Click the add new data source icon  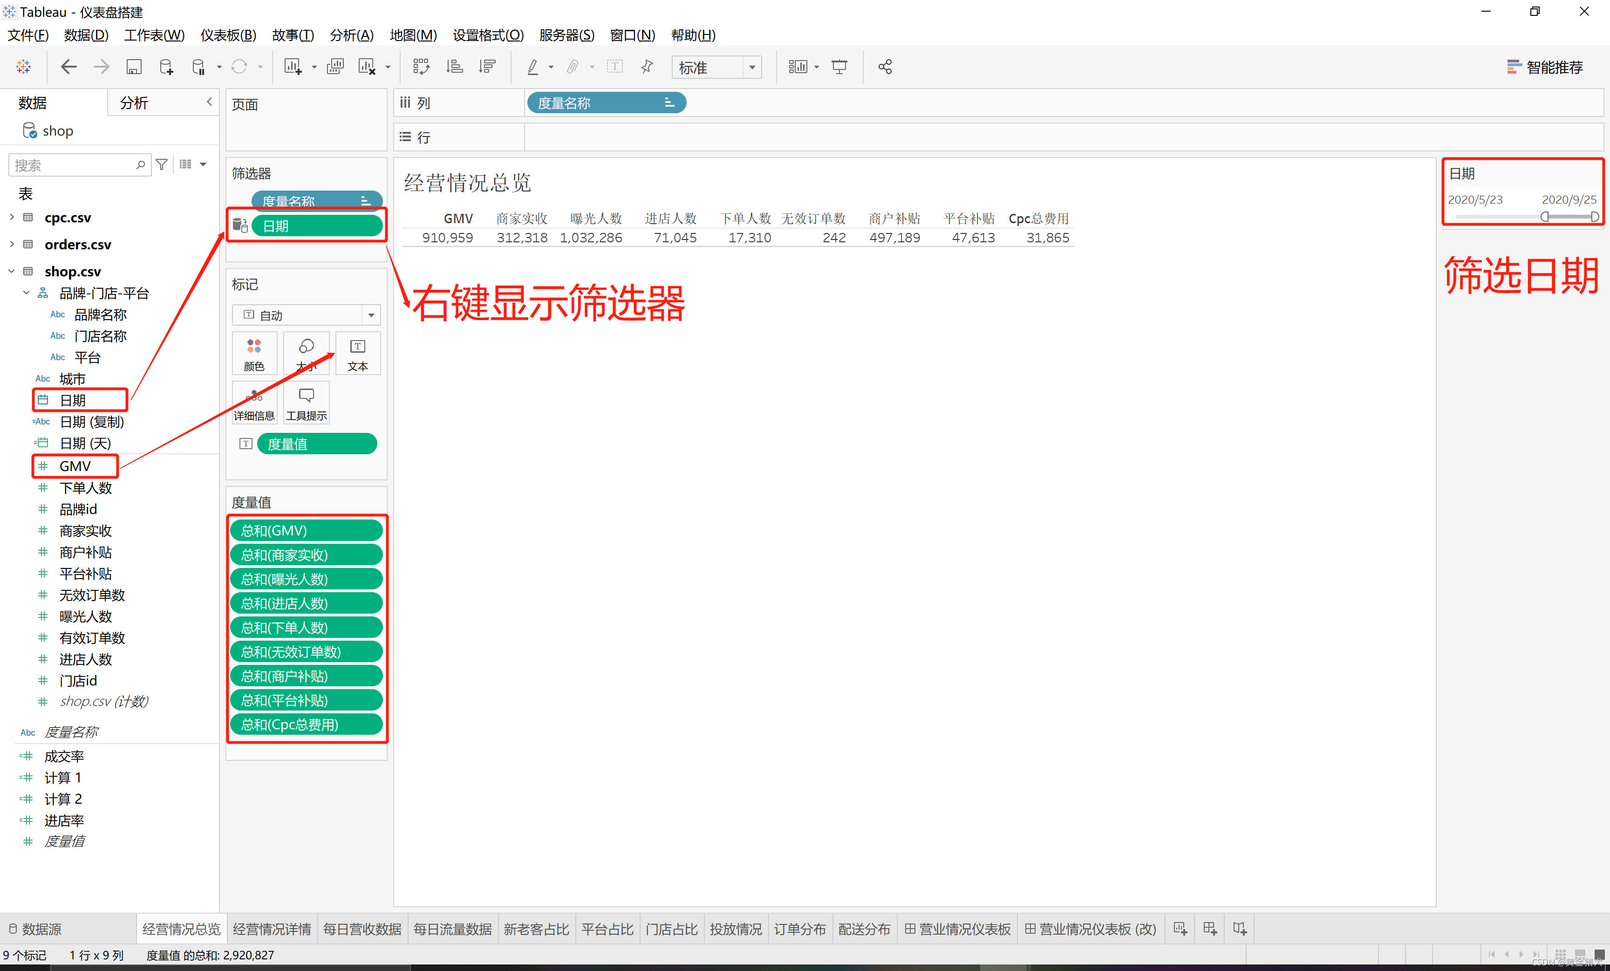tap(166, 67)
